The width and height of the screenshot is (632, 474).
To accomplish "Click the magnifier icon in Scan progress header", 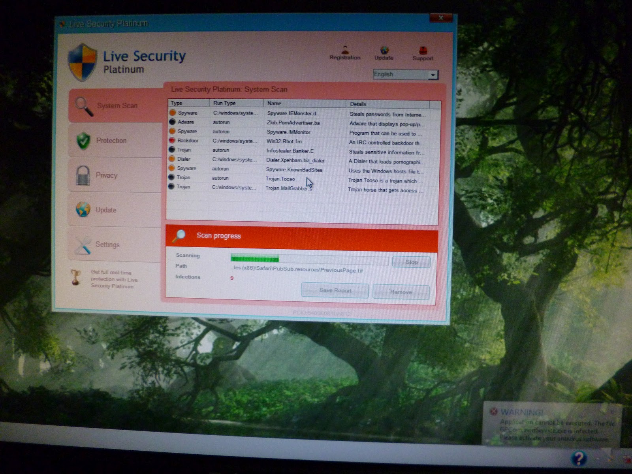I will [x=179, y=236].
